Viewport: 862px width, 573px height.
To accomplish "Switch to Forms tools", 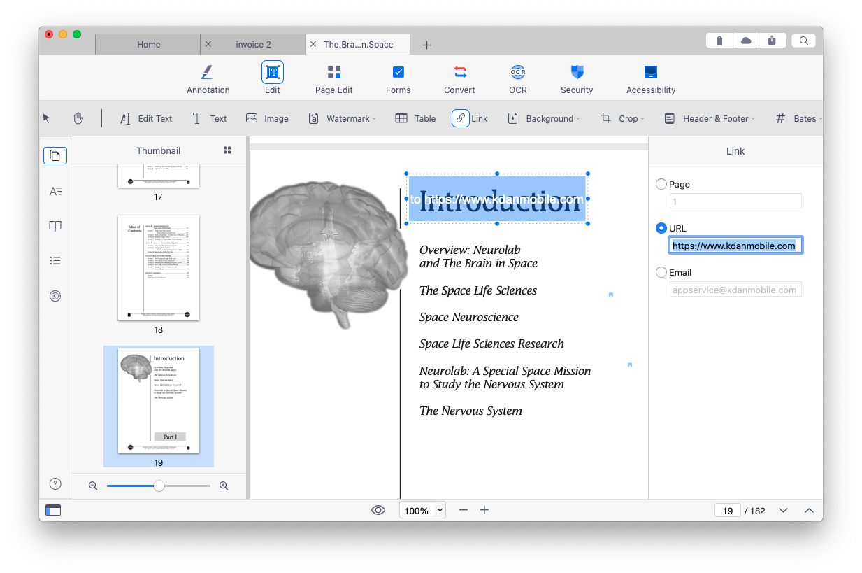I will [398, 78].
